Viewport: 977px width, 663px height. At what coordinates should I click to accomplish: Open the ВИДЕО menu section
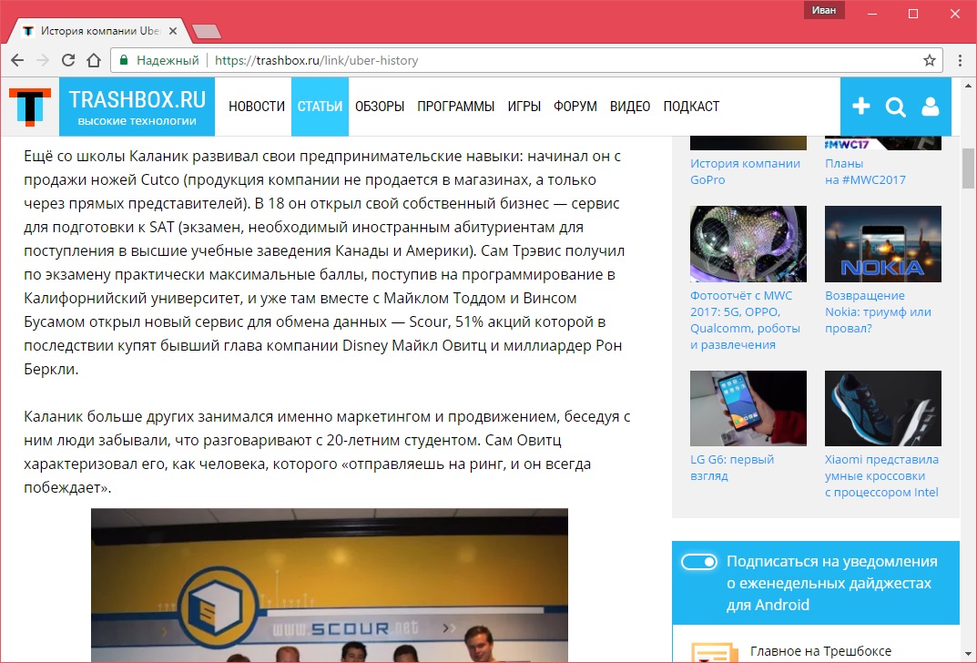tap(630, 107)
